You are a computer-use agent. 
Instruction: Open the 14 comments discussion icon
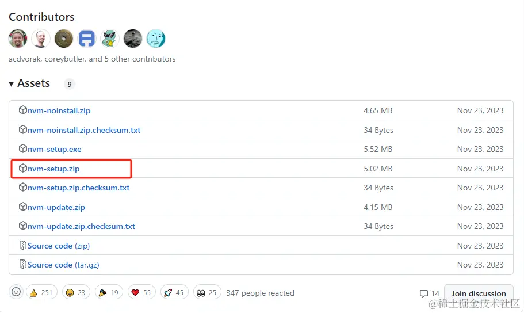424,293
